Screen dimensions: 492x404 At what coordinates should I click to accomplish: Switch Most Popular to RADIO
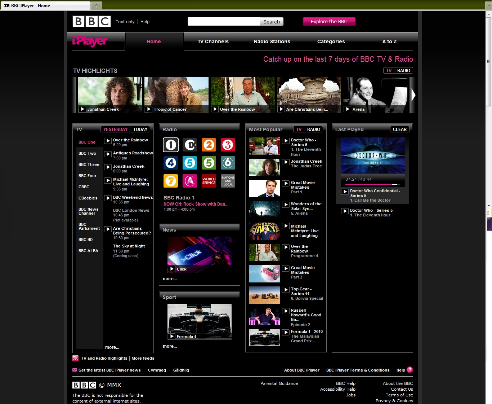point(313,129)
